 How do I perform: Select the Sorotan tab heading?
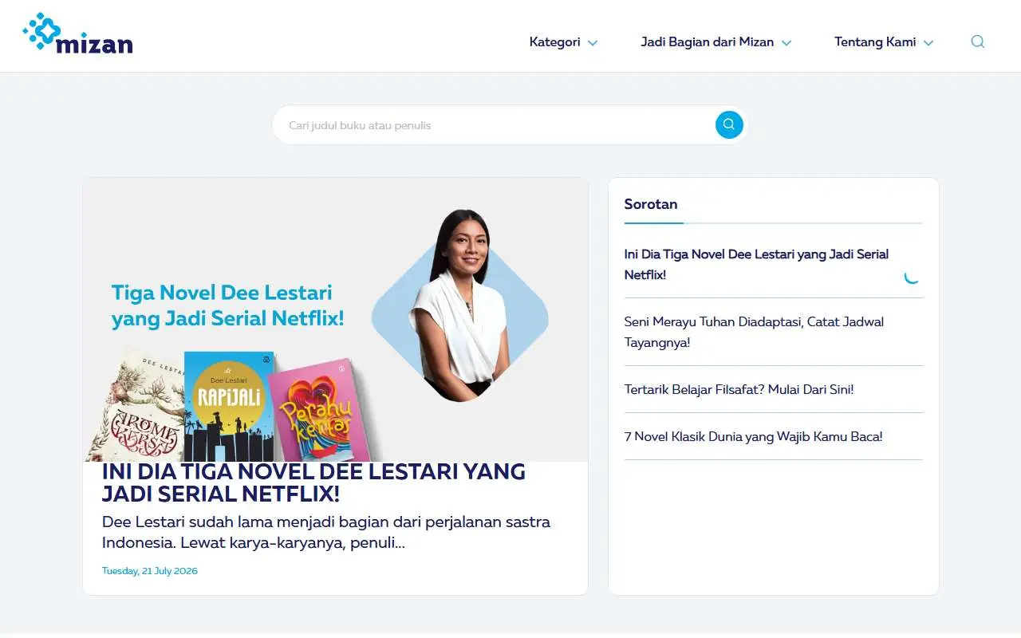(x=651, y=204)
